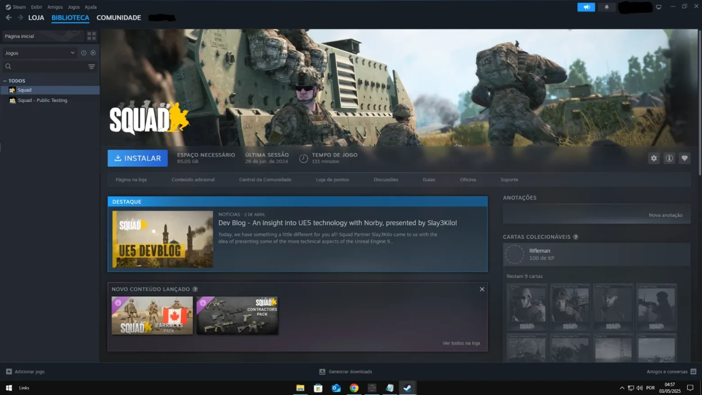Open game settings gear icon

point(653,158)
